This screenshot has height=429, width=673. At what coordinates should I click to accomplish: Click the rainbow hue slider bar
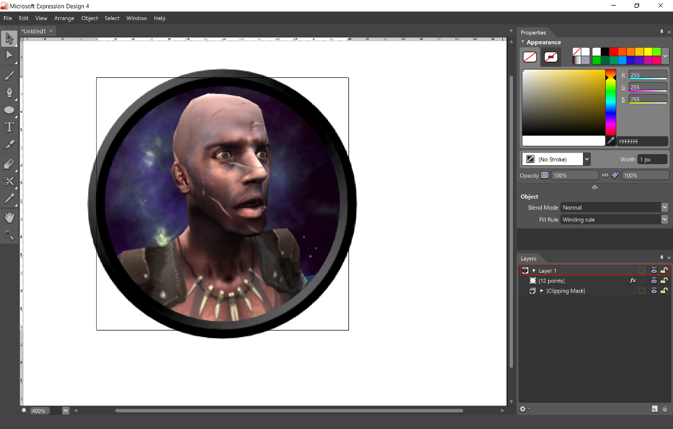coord(611,102)
